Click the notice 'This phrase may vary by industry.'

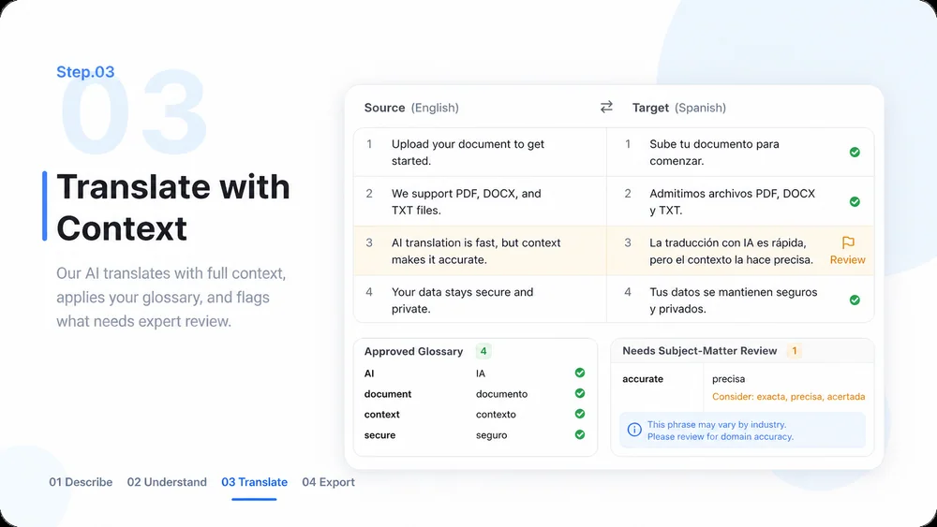(717, 424)
